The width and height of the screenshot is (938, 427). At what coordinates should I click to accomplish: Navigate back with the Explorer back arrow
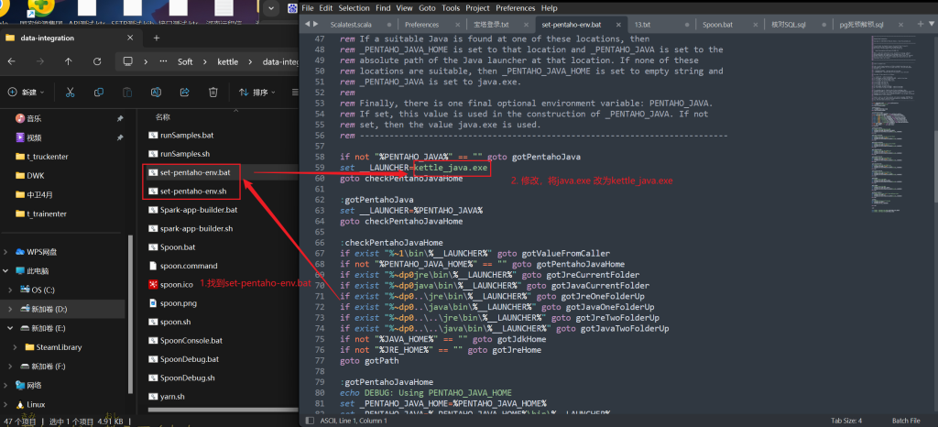pyautogui.click(x=11, y=61)
